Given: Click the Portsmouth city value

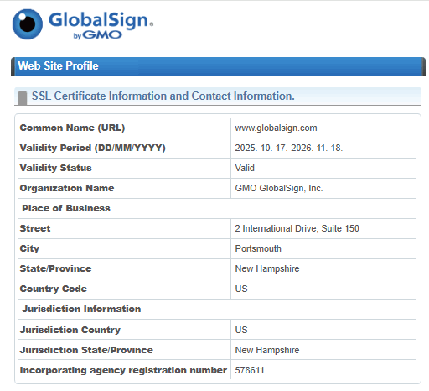Looking at the screenshot, I should coord(258,248).
